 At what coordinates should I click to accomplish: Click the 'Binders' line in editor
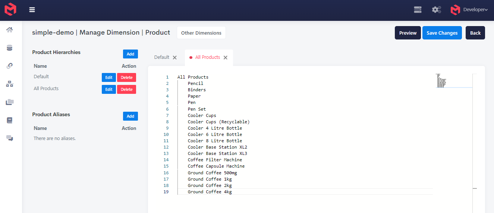(x=197, y=90)
